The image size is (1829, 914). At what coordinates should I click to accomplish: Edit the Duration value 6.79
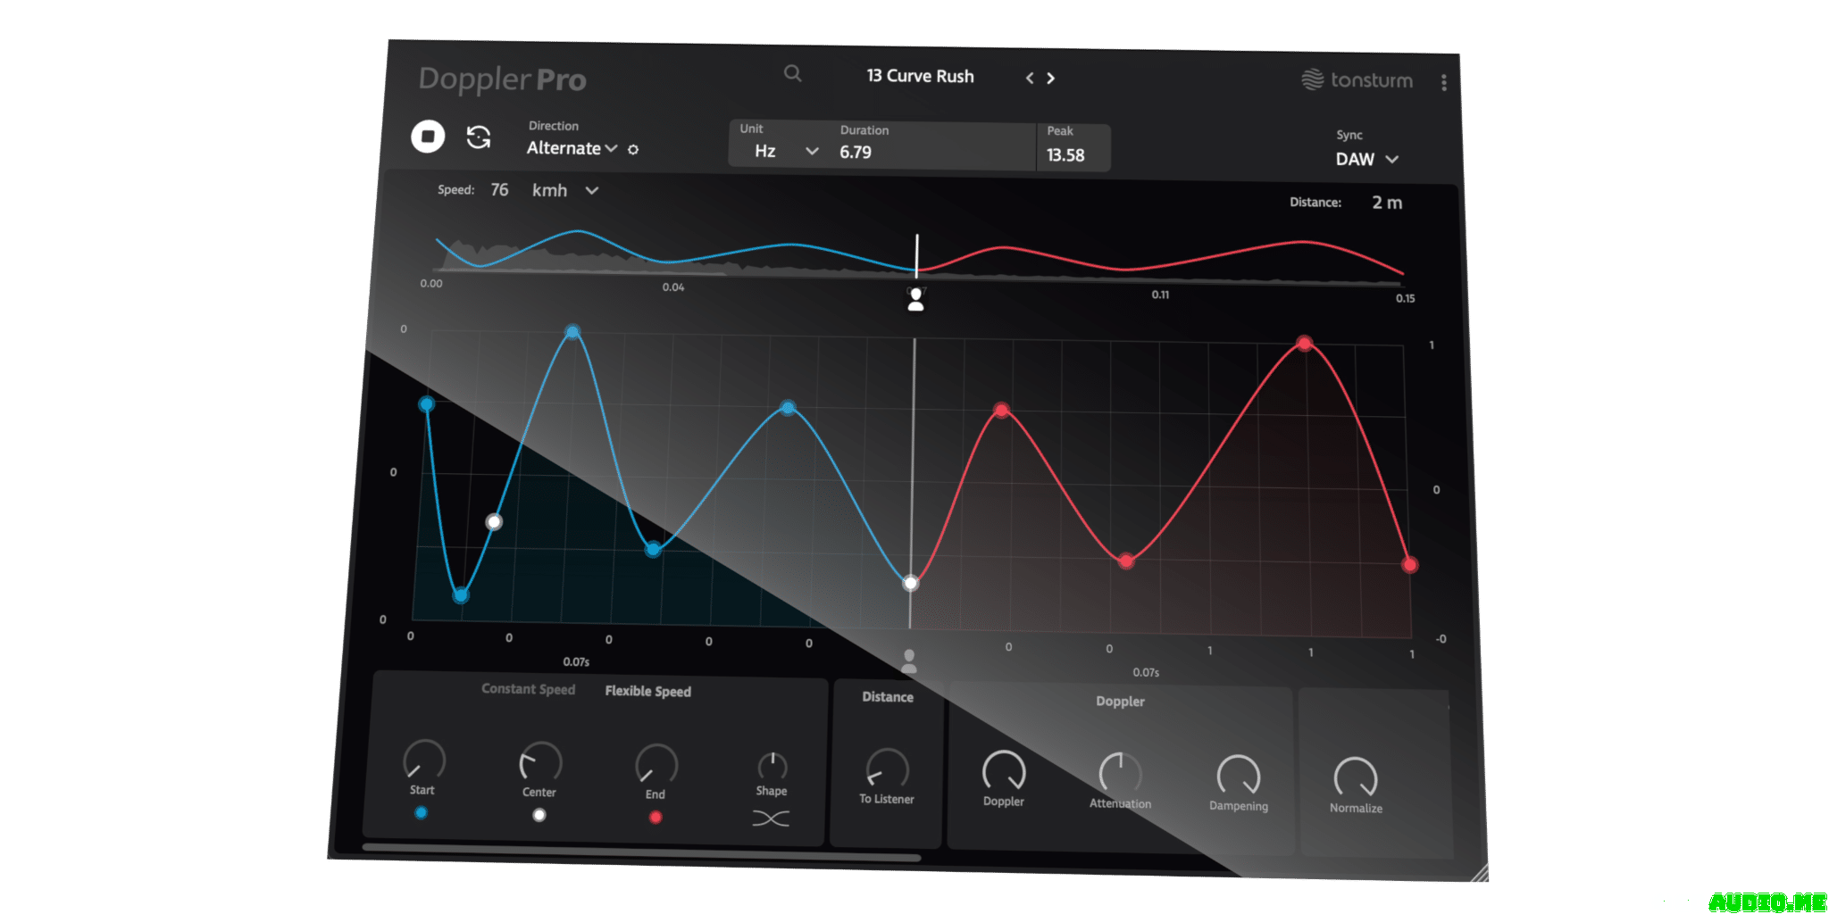point(856,153)
